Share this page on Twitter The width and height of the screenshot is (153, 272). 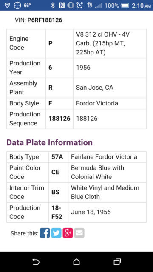pyautogui.click(x=56, y=233)
